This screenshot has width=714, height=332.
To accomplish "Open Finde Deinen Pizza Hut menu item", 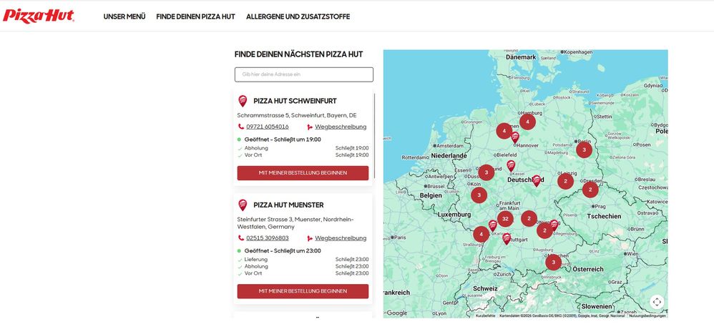I will [x=196, y=16].
